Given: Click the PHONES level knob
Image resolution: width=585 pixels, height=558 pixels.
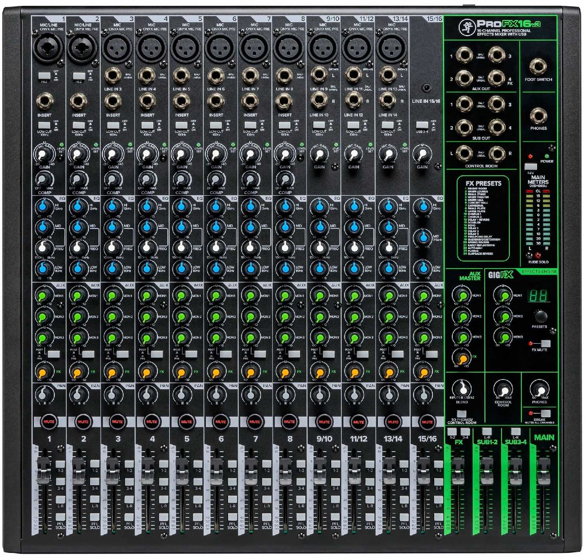Looking at the screenshot, I should (539, 390).
